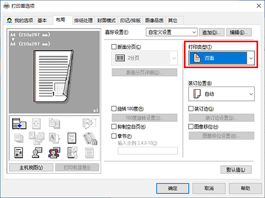Click the 编辑(E)... button
The height and width of the screenshot is (198, 265).
(x=239, y=32)
